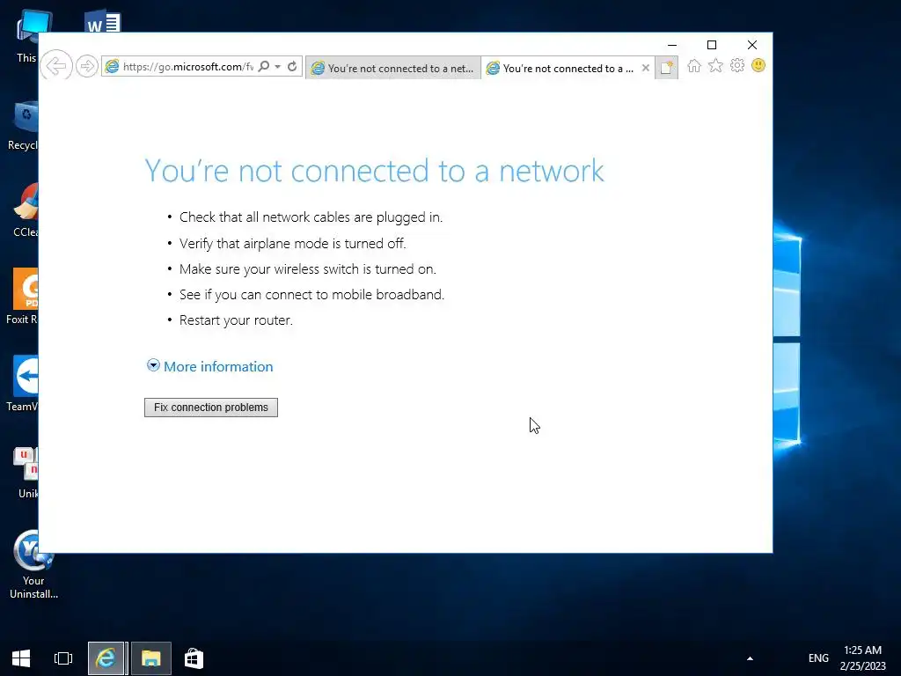Close the active tab with its X
This screenshot has width=901, height=676.
[645, 68]
